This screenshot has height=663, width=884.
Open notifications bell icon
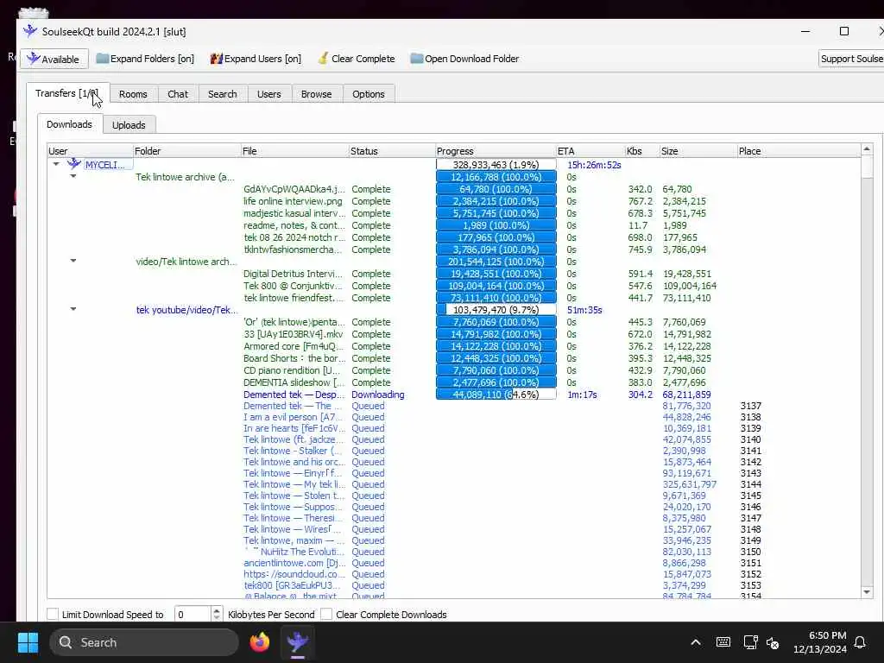pos(861,642)
